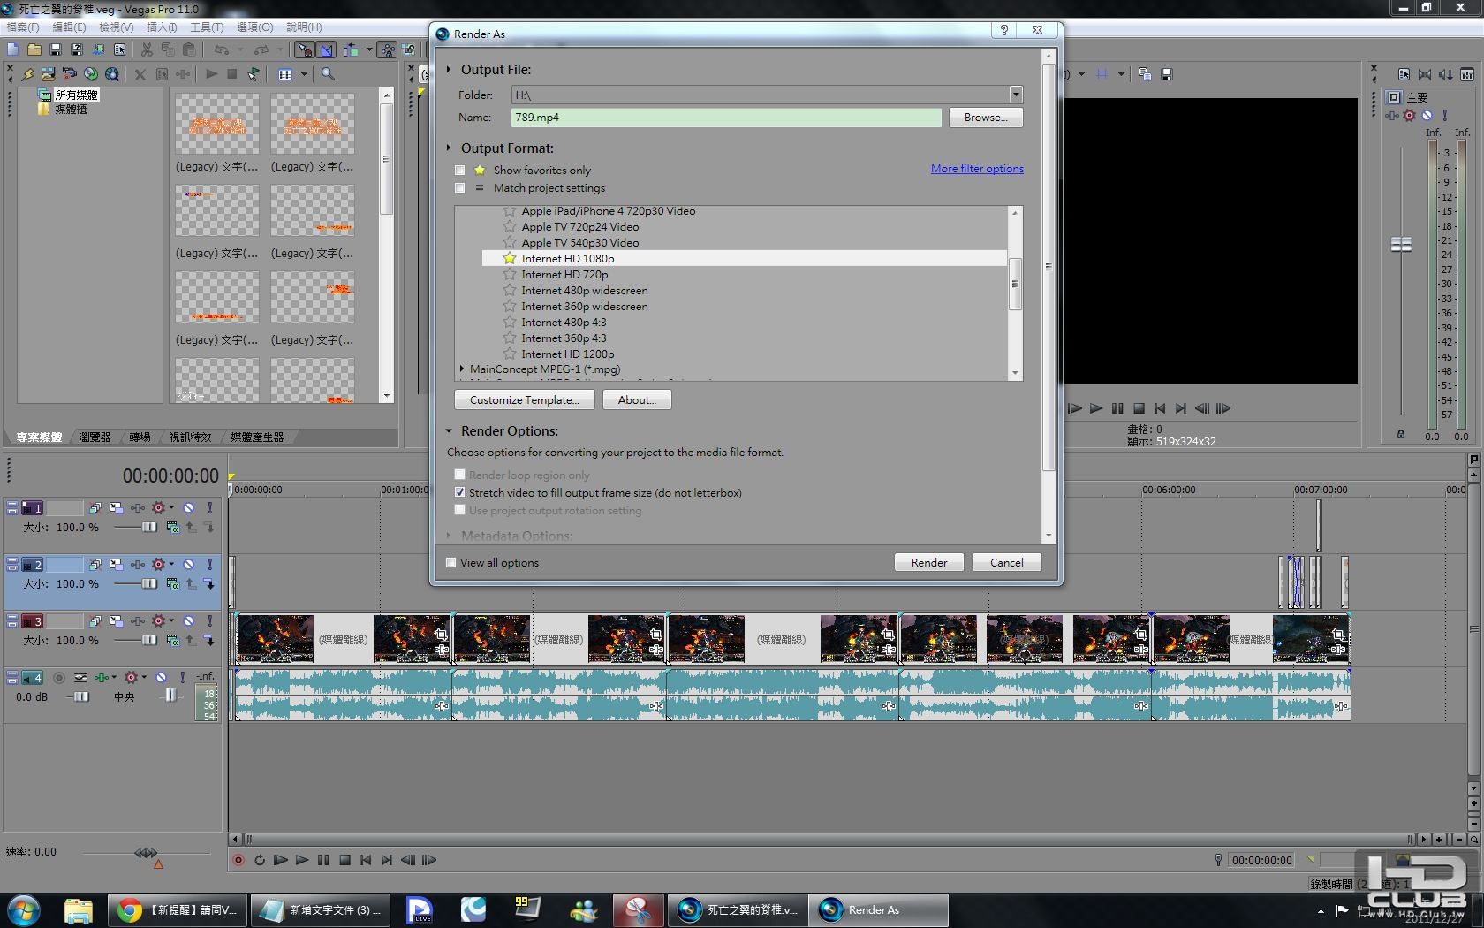
Task: Open the 檔案(F) menu
Action: tap(23, 27)
